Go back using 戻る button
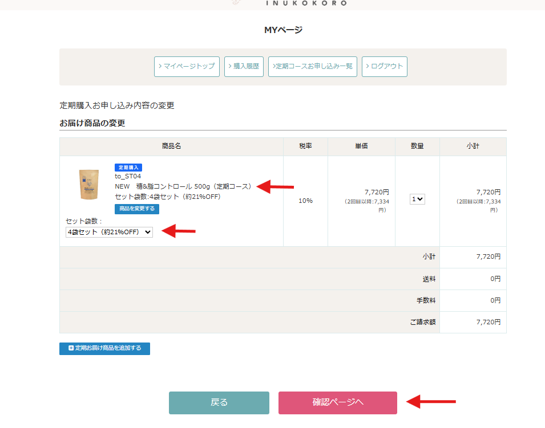The height and width of the screenshot is (428, 545). (219, 402)
